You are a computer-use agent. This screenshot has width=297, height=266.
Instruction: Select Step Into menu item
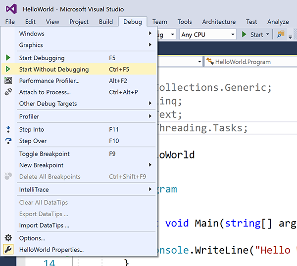point(79,129)
